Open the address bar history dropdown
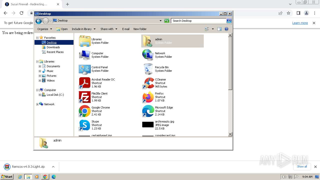This screenshot has height=180, width=320. coord(160,21)
